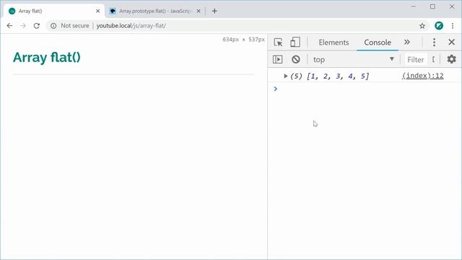Open DevTools customize menu

point(434,43)
